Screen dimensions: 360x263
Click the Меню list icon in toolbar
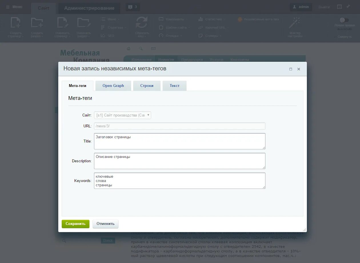[x=103, y=19]
